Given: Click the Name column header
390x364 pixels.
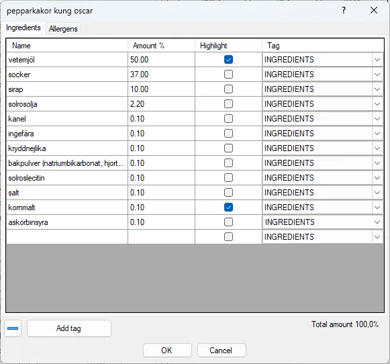Looking at the screenshot, I should click(67, 46).
